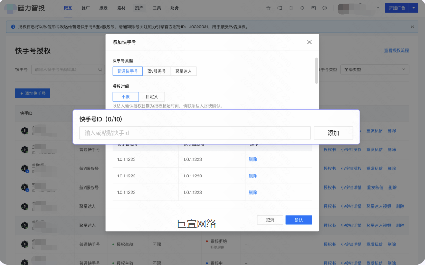Click the dialog's vertical scrollbar
425x265 pixels.
(x=316, y=71)
